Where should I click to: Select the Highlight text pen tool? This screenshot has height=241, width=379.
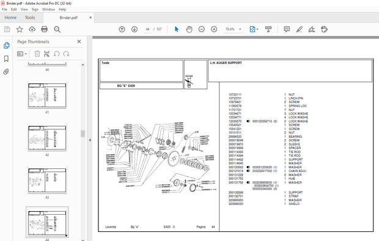(x=300, y=29)
